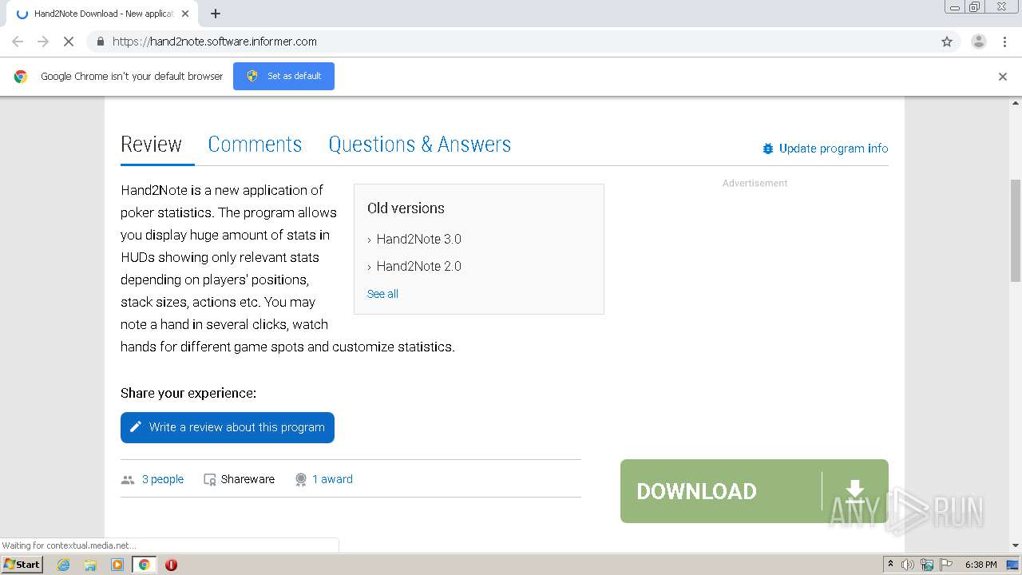Click the Share your experience text
This screenshot has height=575, width=1022.
[x=188, y=393]
